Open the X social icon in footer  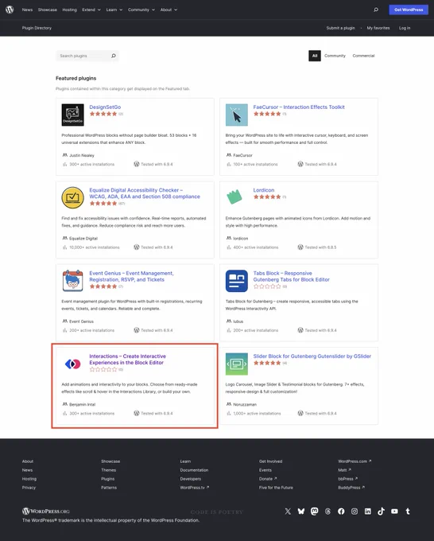288,512
